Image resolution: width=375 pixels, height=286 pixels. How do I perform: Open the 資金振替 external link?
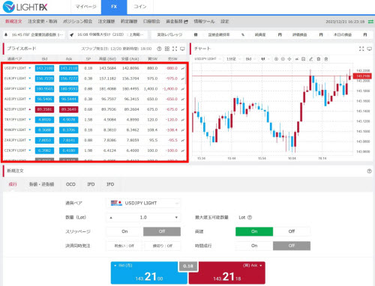click(x=177, y=22)
